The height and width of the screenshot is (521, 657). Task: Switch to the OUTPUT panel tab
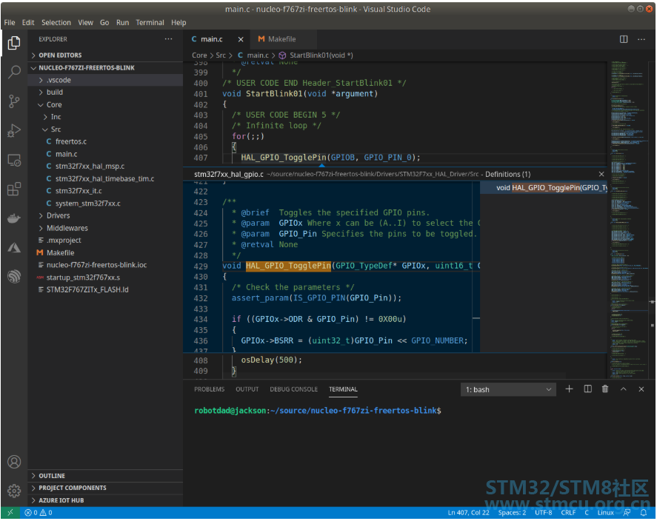[247, 389]
